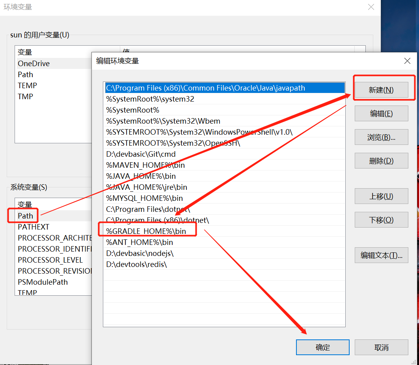Select the System32\OpenSSH\ path entry
This screenshot has width=419, height=365.
(x=224, y=143)
